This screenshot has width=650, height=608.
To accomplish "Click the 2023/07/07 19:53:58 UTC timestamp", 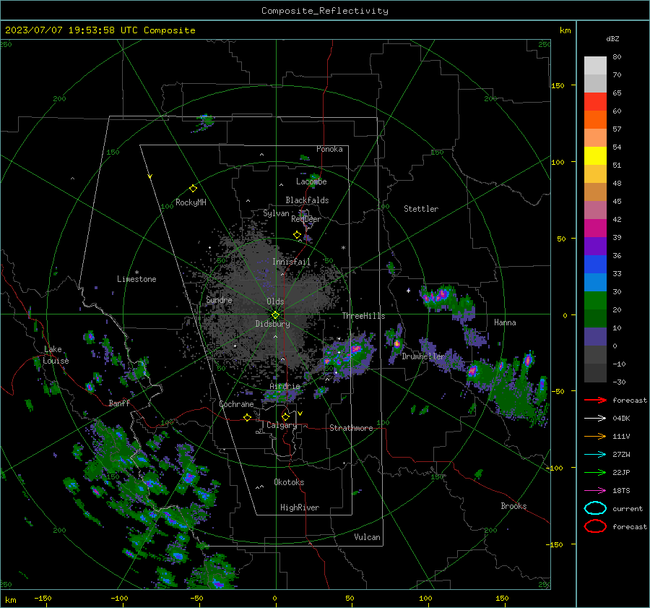I will [100, 30].
